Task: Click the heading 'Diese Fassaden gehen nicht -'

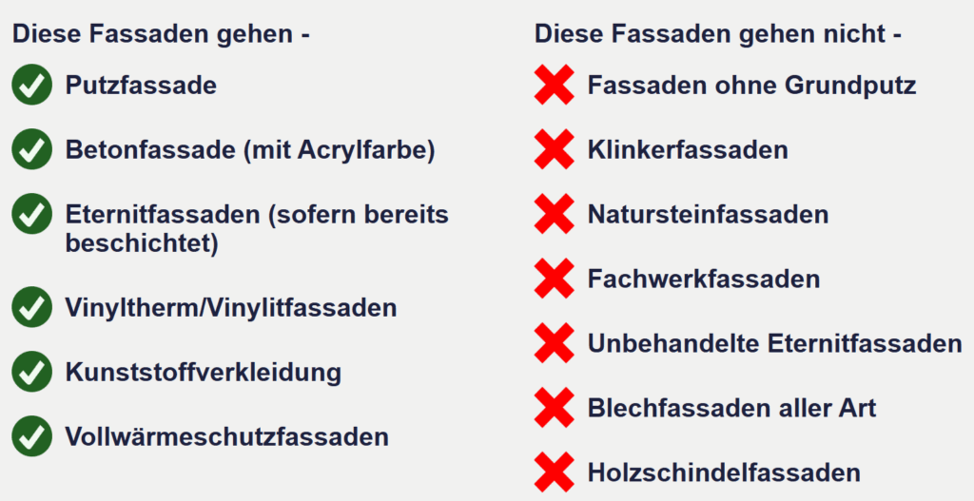Action: point(717,34)
